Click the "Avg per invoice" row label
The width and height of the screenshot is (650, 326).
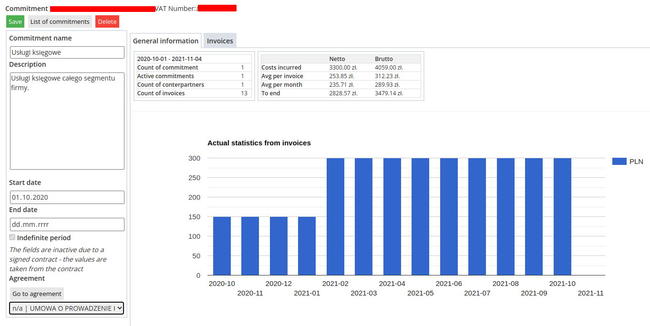[x=282, y=76]
